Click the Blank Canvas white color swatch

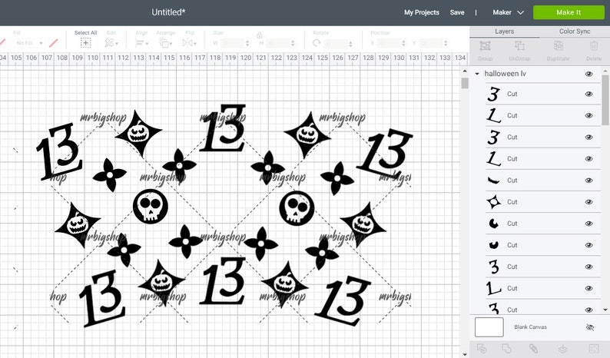coord(489,327)
